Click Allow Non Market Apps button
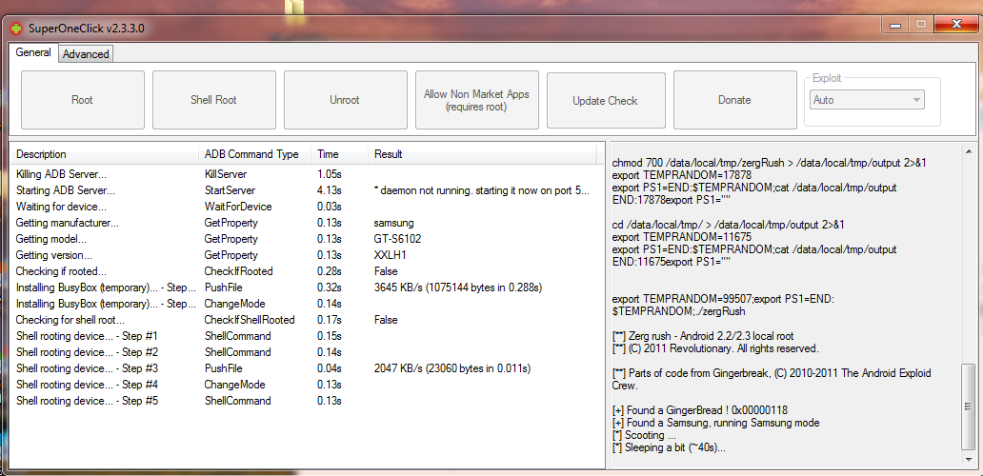Screen dimensions: 983x476 click(476, 100)
